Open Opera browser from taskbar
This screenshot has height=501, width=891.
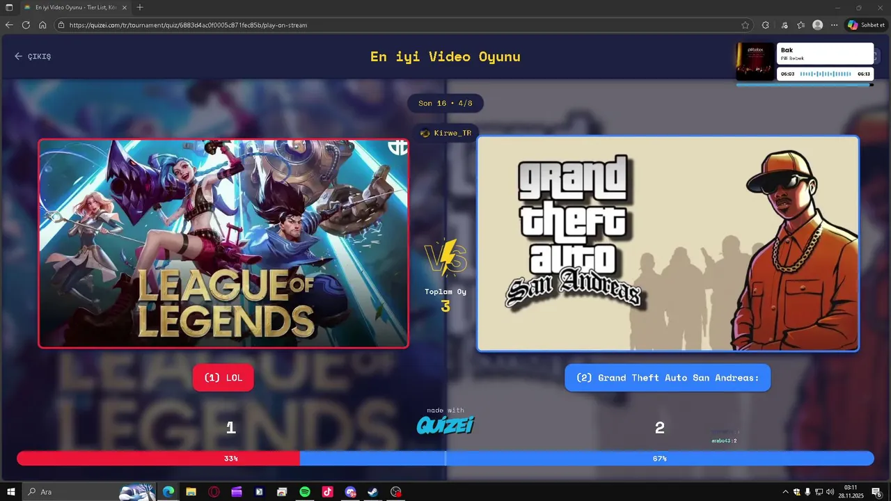[214, 492]
